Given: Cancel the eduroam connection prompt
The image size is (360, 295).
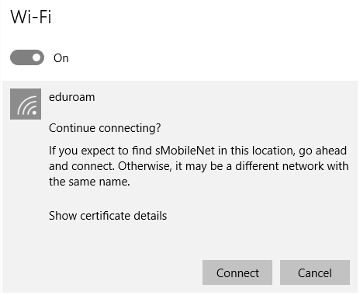Looking at the screenshot, I should coord(315,272).
